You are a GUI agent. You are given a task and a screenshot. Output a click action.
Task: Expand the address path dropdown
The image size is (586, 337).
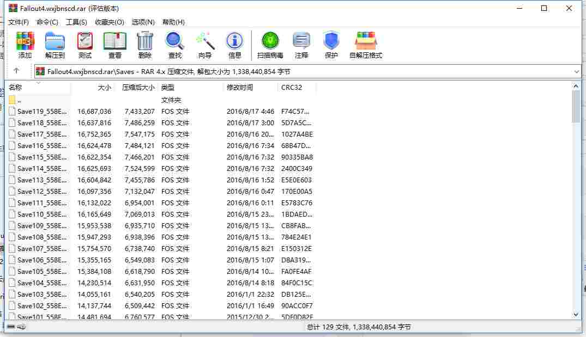click(576, 72)
